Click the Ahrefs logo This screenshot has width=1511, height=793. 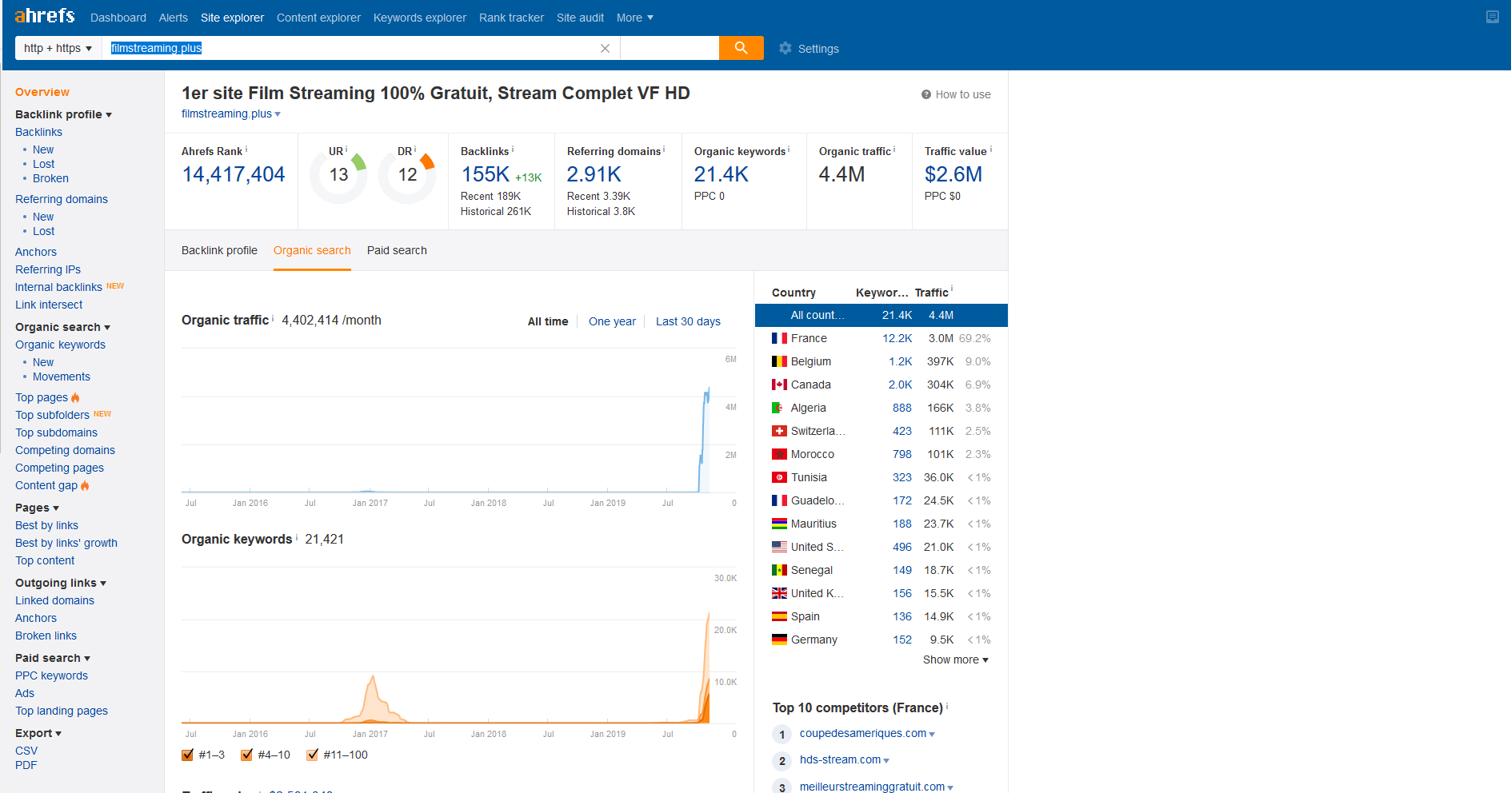point(45,16)
